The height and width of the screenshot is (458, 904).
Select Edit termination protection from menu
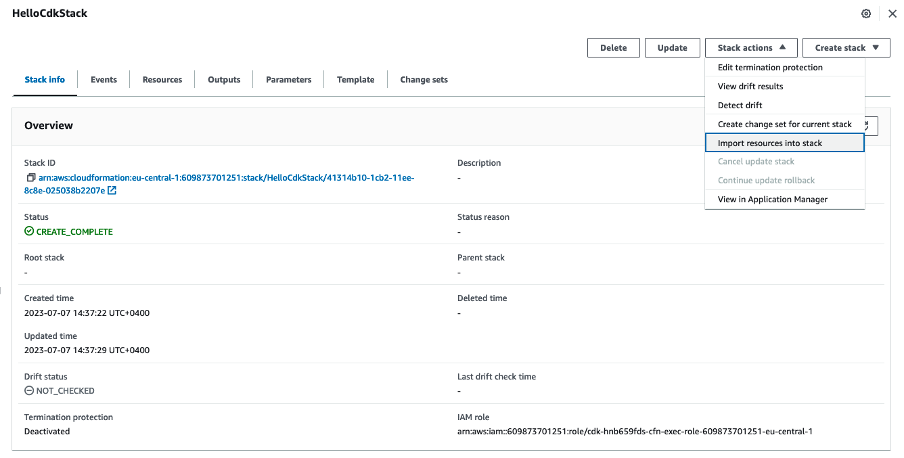pyautogui.click(x=770, y=67)
